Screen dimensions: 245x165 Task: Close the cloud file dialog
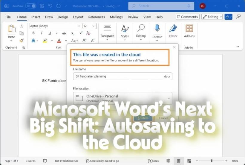[174, 47]
